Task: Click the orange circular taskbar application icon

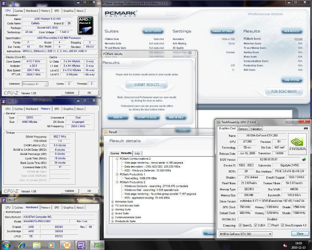Action: tap(67, 245)
